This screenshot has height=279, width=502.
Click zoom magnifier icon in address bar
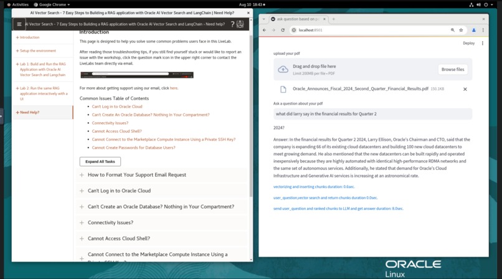click(x=452, y=30)
